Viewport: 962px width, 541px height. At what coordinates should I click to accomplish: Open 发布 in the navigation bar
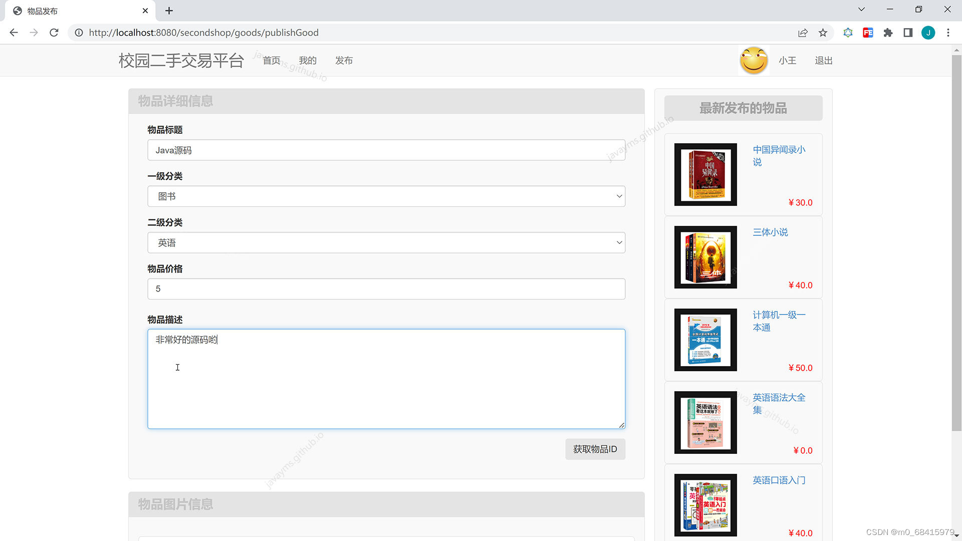pos(344,61)
